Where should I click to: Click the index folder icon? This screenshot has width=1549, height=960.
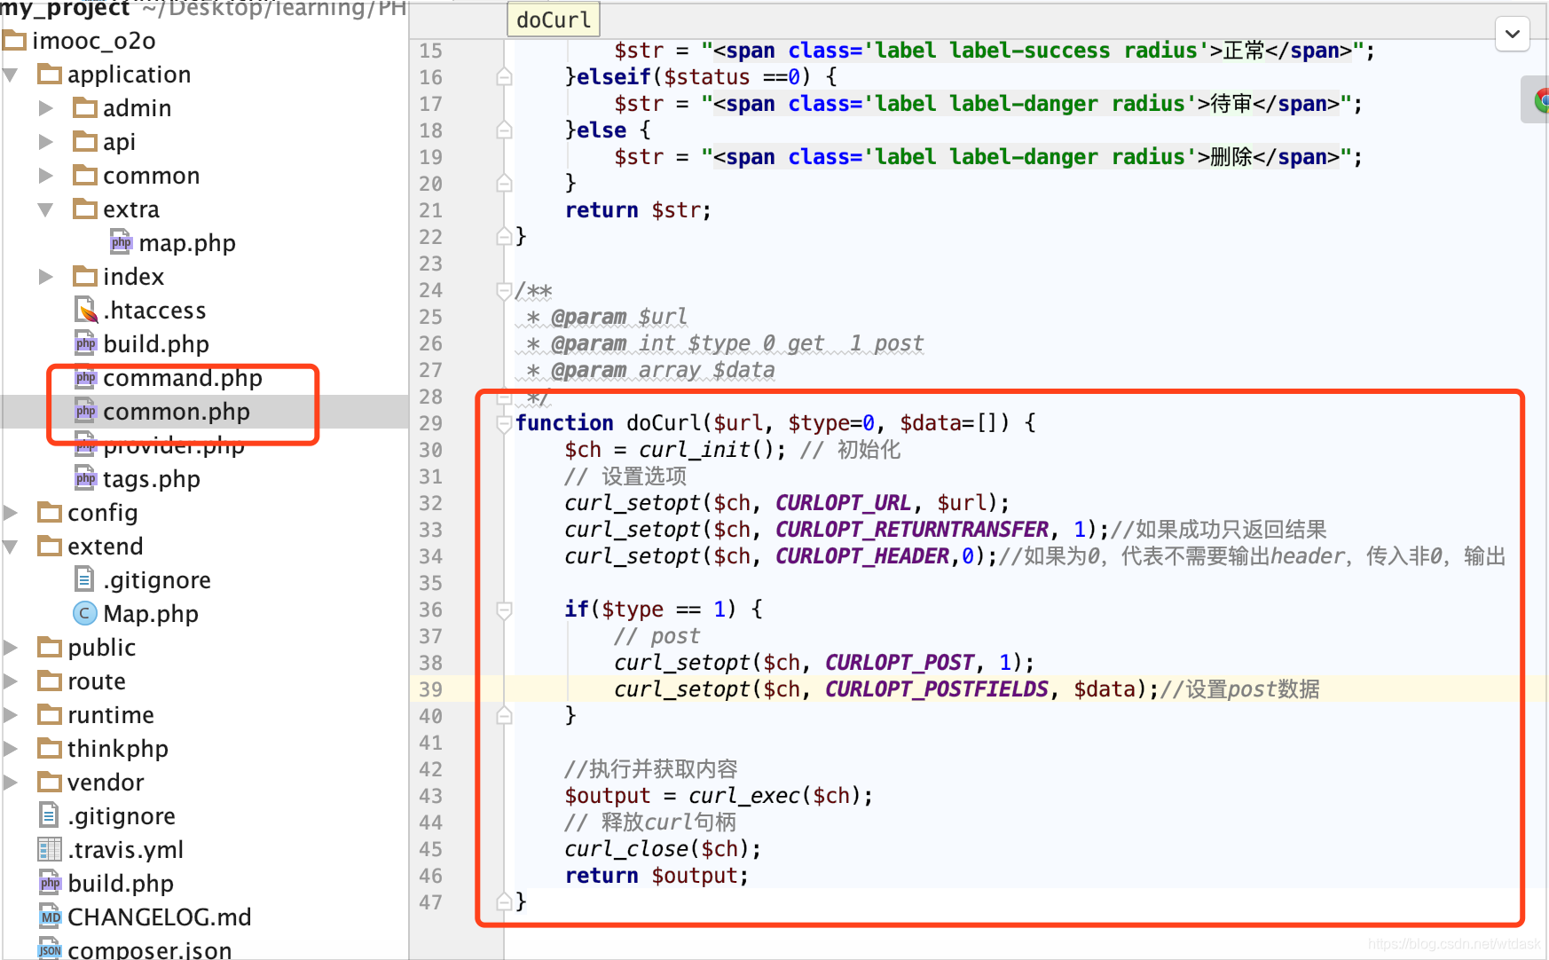(x=85, y=277)
